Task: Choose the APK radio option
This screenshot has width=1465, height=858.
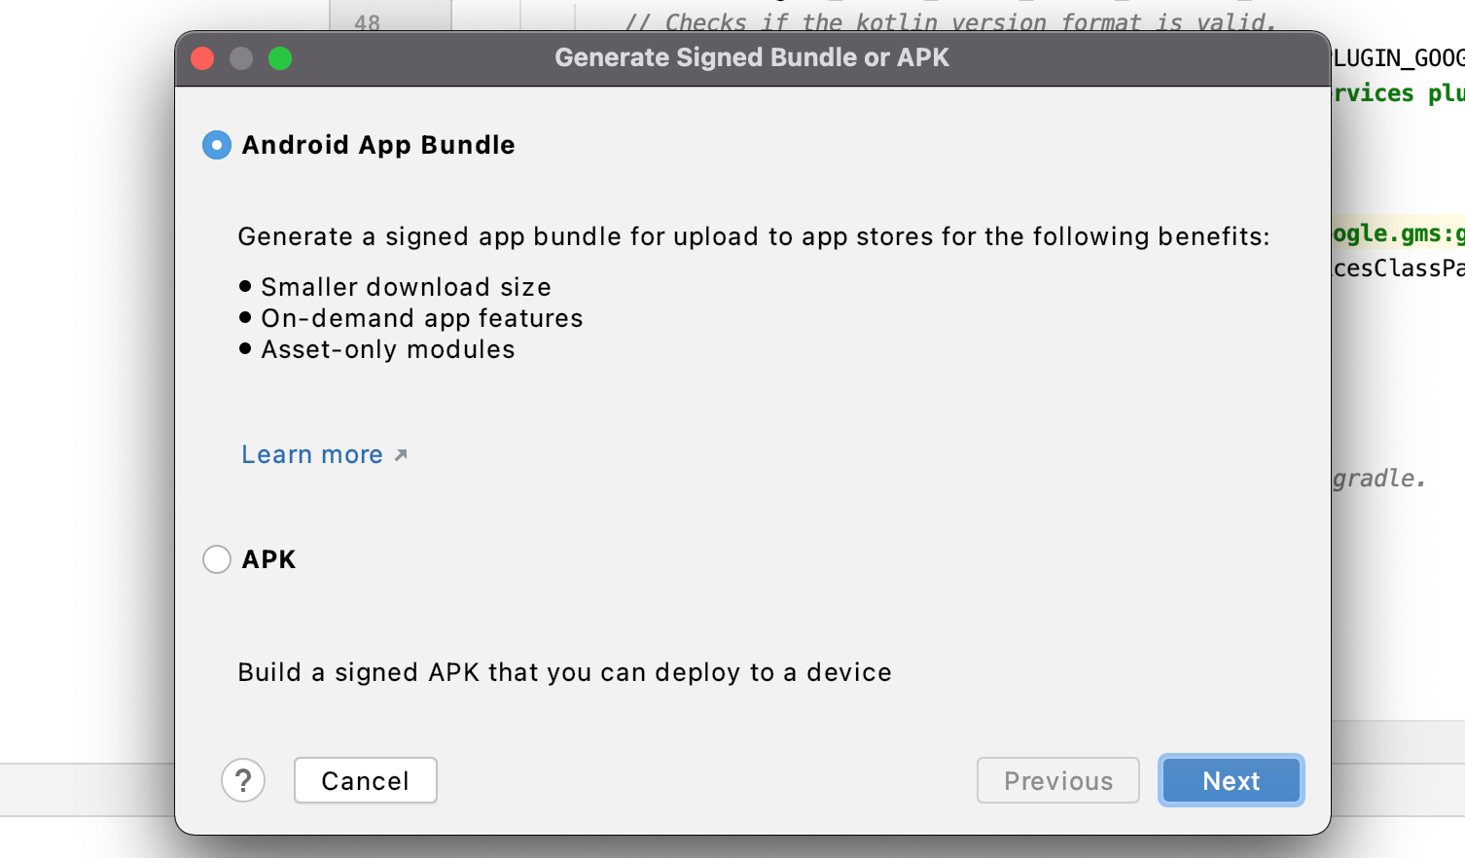Action: (x=216, y=559)
